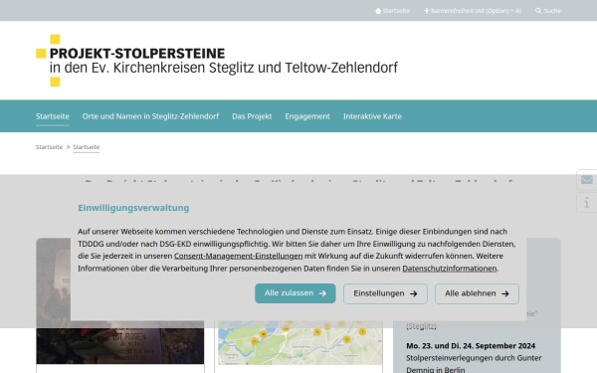
Task: Click Alle ablehnen button
Action: point(477,293)
